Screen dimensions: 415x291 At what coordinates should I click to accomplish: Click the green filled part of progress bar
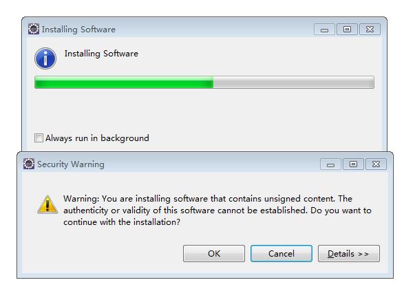[124, 83]
